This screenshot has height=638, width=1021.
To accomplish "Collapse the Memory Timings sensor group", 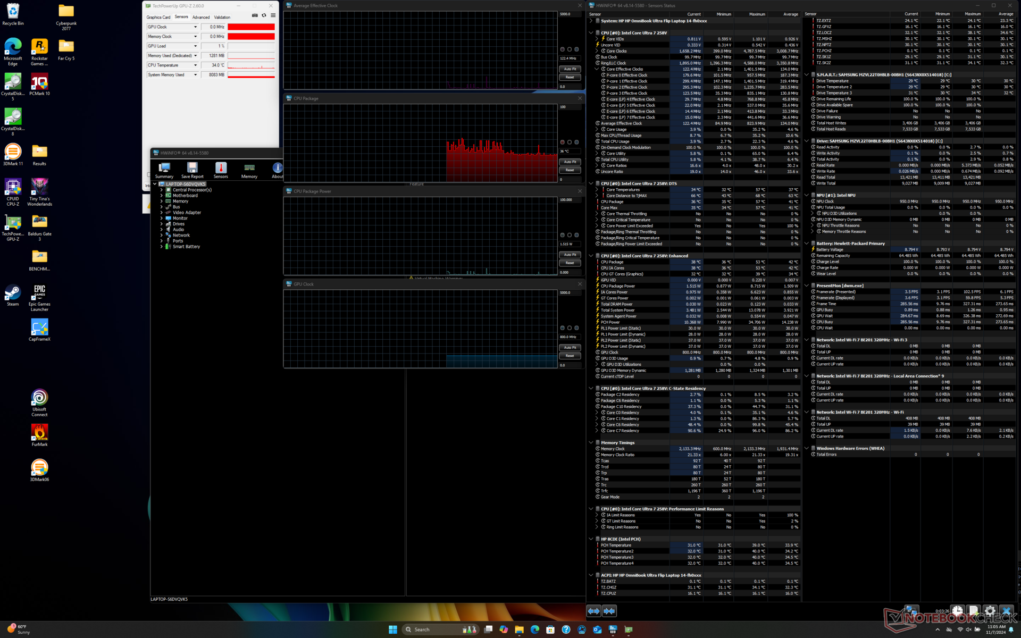I will pos(591,442).
